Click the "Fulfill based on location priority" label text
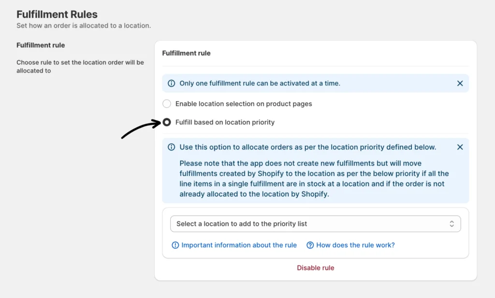Screen dimensions: 495x298 tap(225, 122)
